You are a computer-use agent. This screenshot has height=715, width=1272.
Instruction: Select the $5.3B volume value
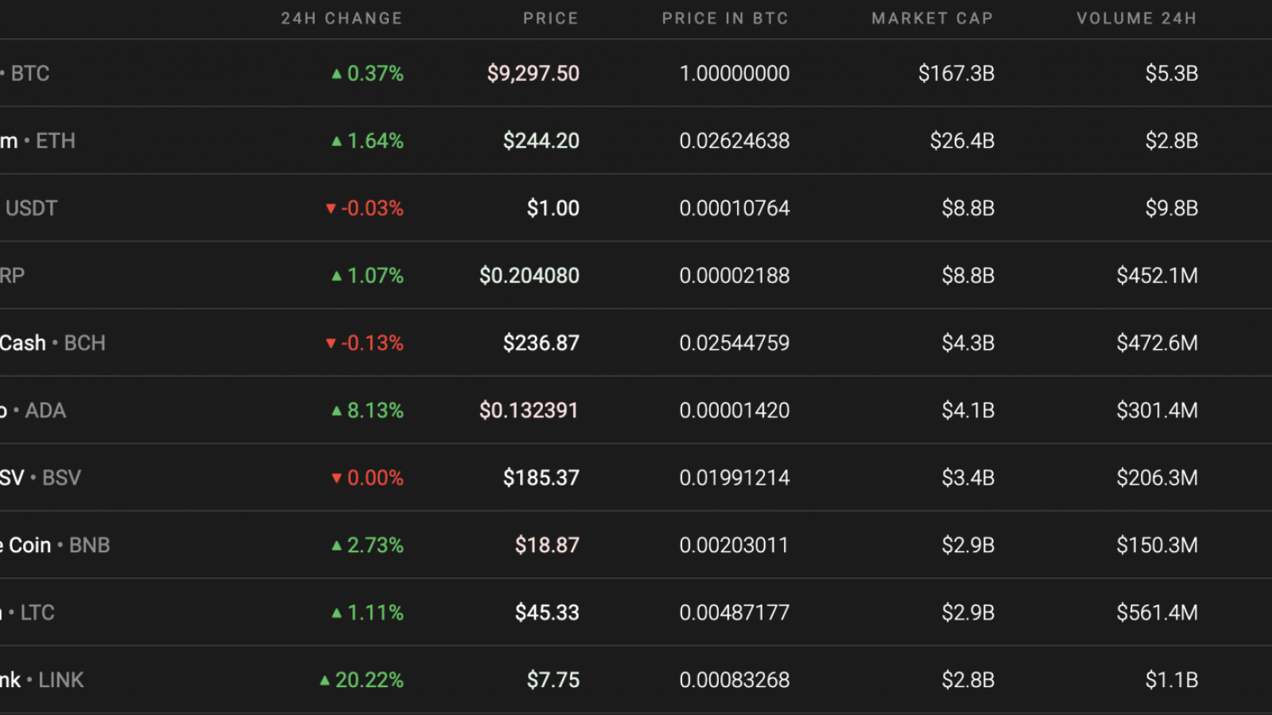pos(1172,73)
